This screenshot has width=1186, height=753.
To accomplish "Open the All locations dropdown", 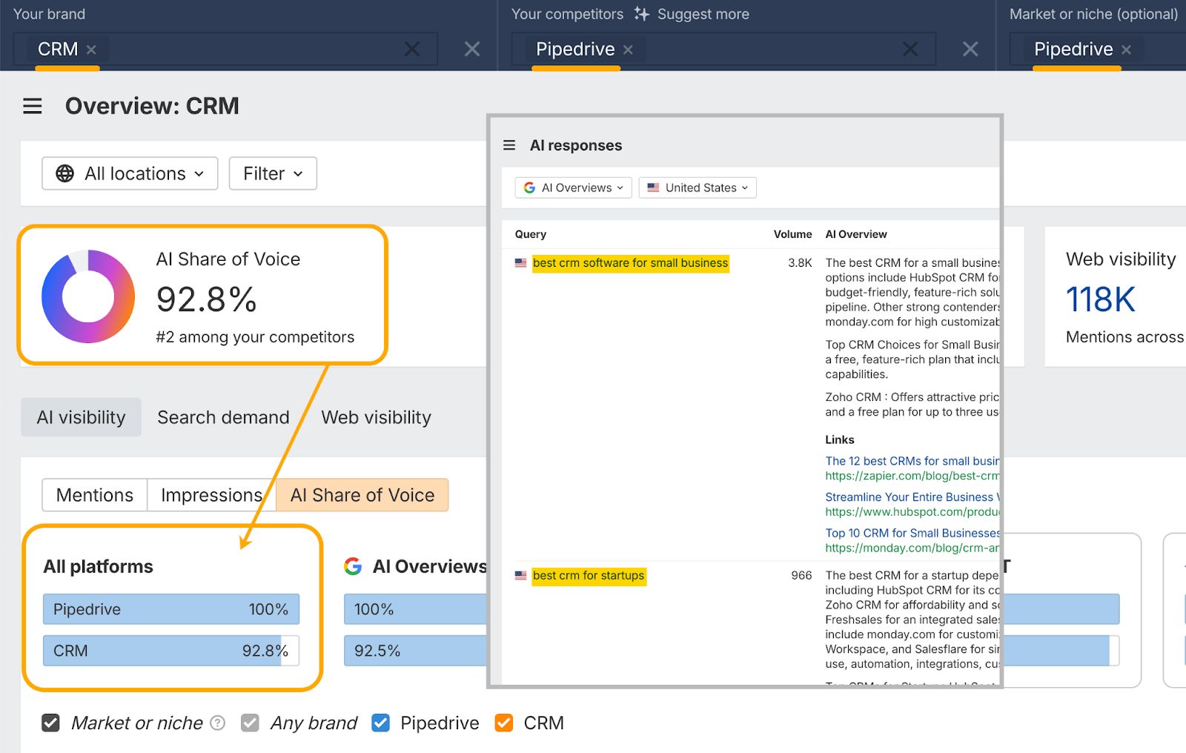I will click(x=129, y=173).
